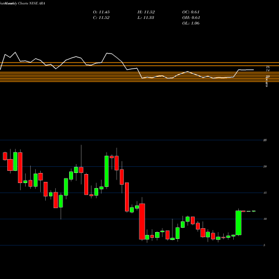
Task: Click the open price value O: 11.45
Action: (x=101, y=12)
